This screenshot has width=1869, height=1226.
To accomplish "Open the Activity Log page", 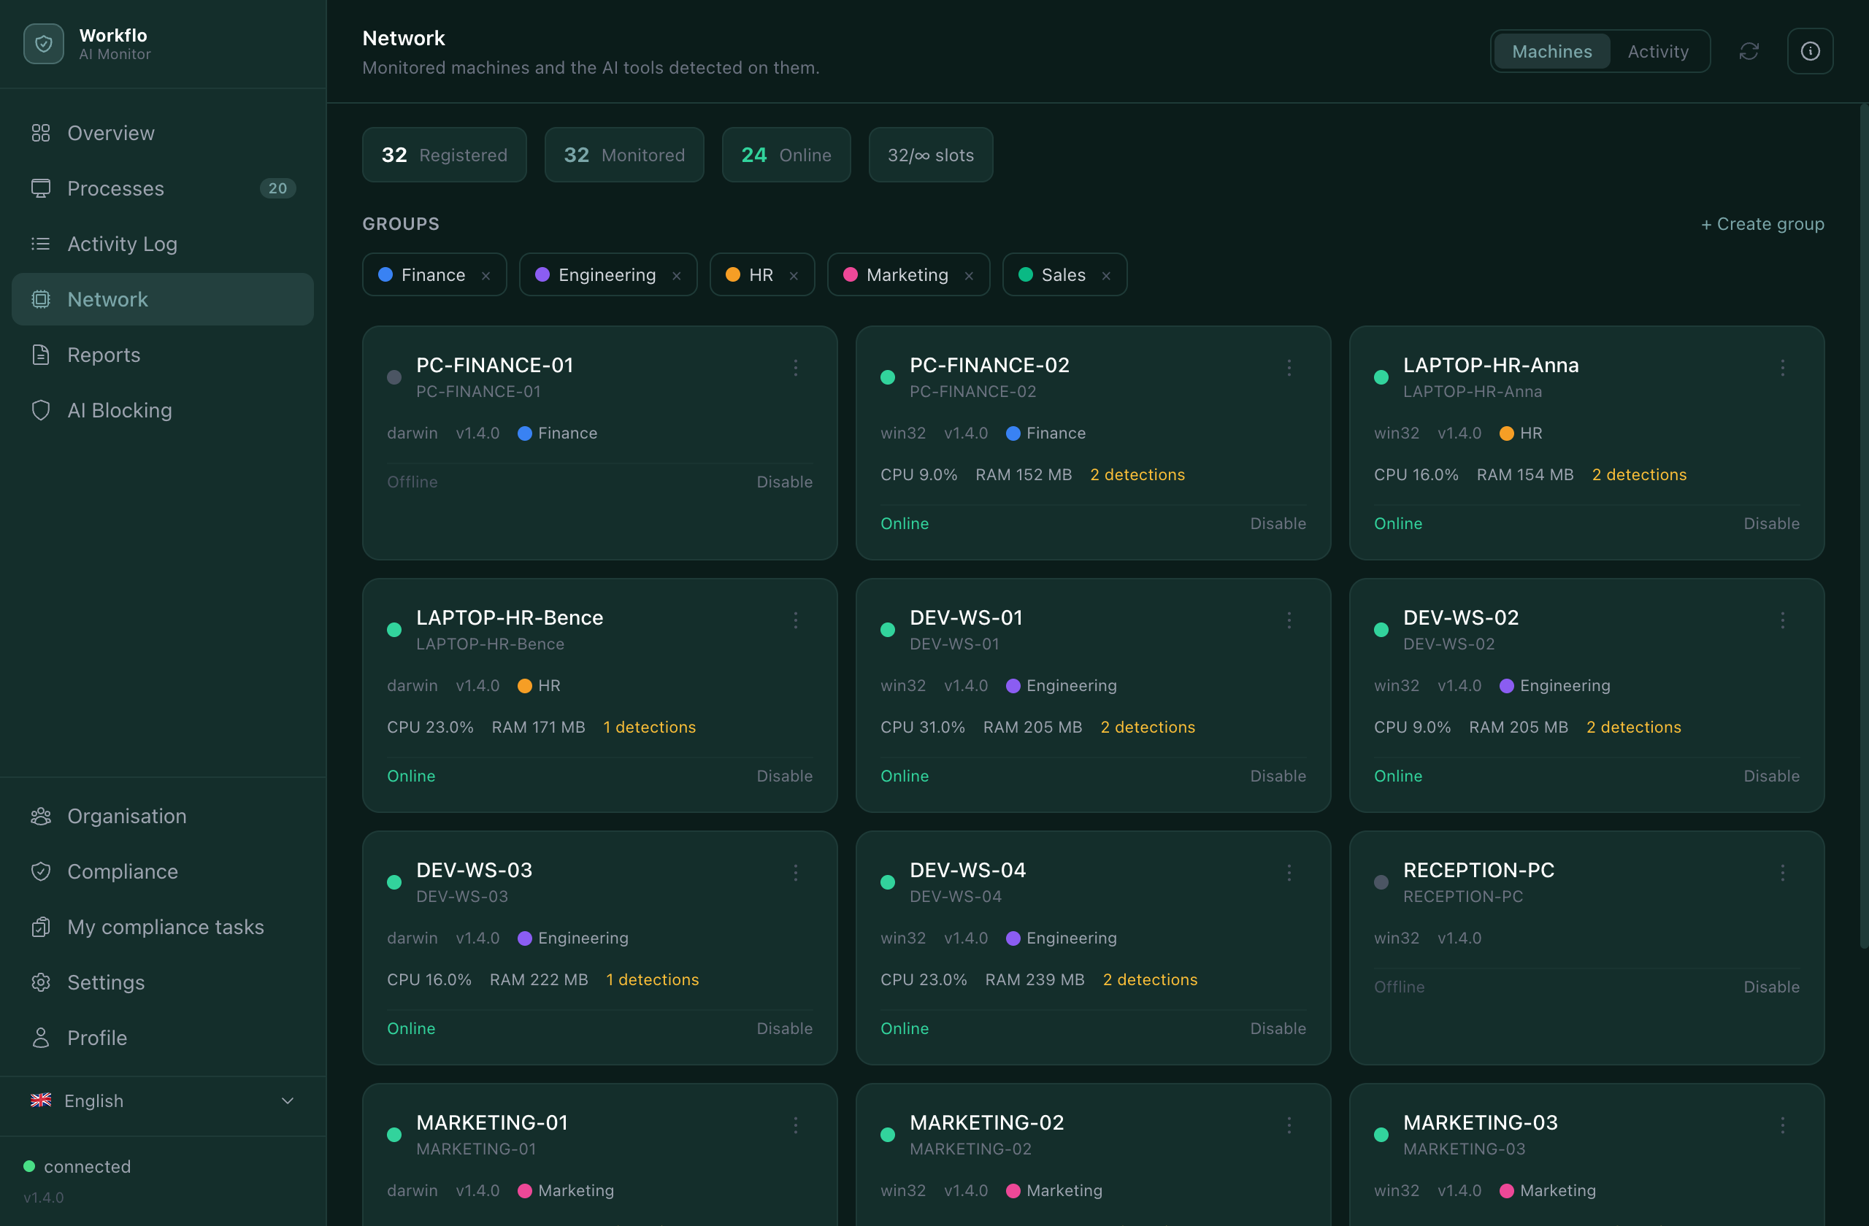I will 163,243.
